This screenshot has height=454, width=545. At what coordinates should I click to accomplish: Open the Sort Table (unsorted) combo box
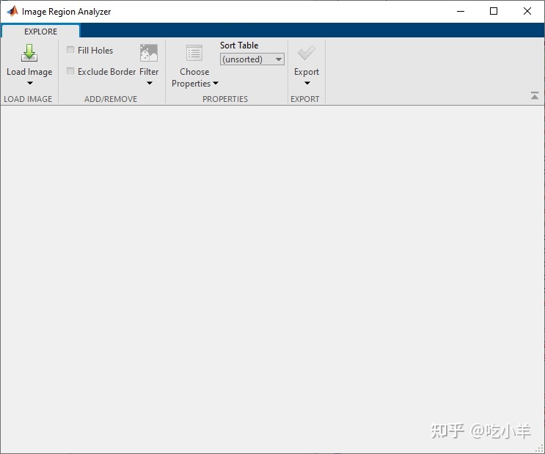[x=252, y=59]
